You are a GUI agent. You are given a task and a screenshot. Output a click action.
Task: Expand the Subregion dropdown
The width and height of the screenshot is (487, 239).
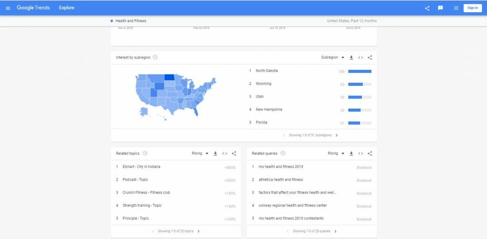coord(332,57)
